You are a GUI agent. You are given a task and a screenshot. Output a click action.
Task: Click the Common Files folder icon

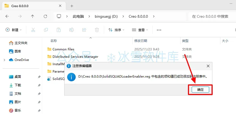[x=49, y=49]
